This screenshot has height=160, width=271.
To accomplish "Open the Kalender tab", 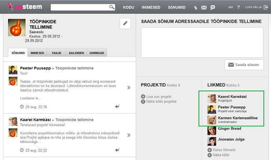I will (x=76, y=53).
